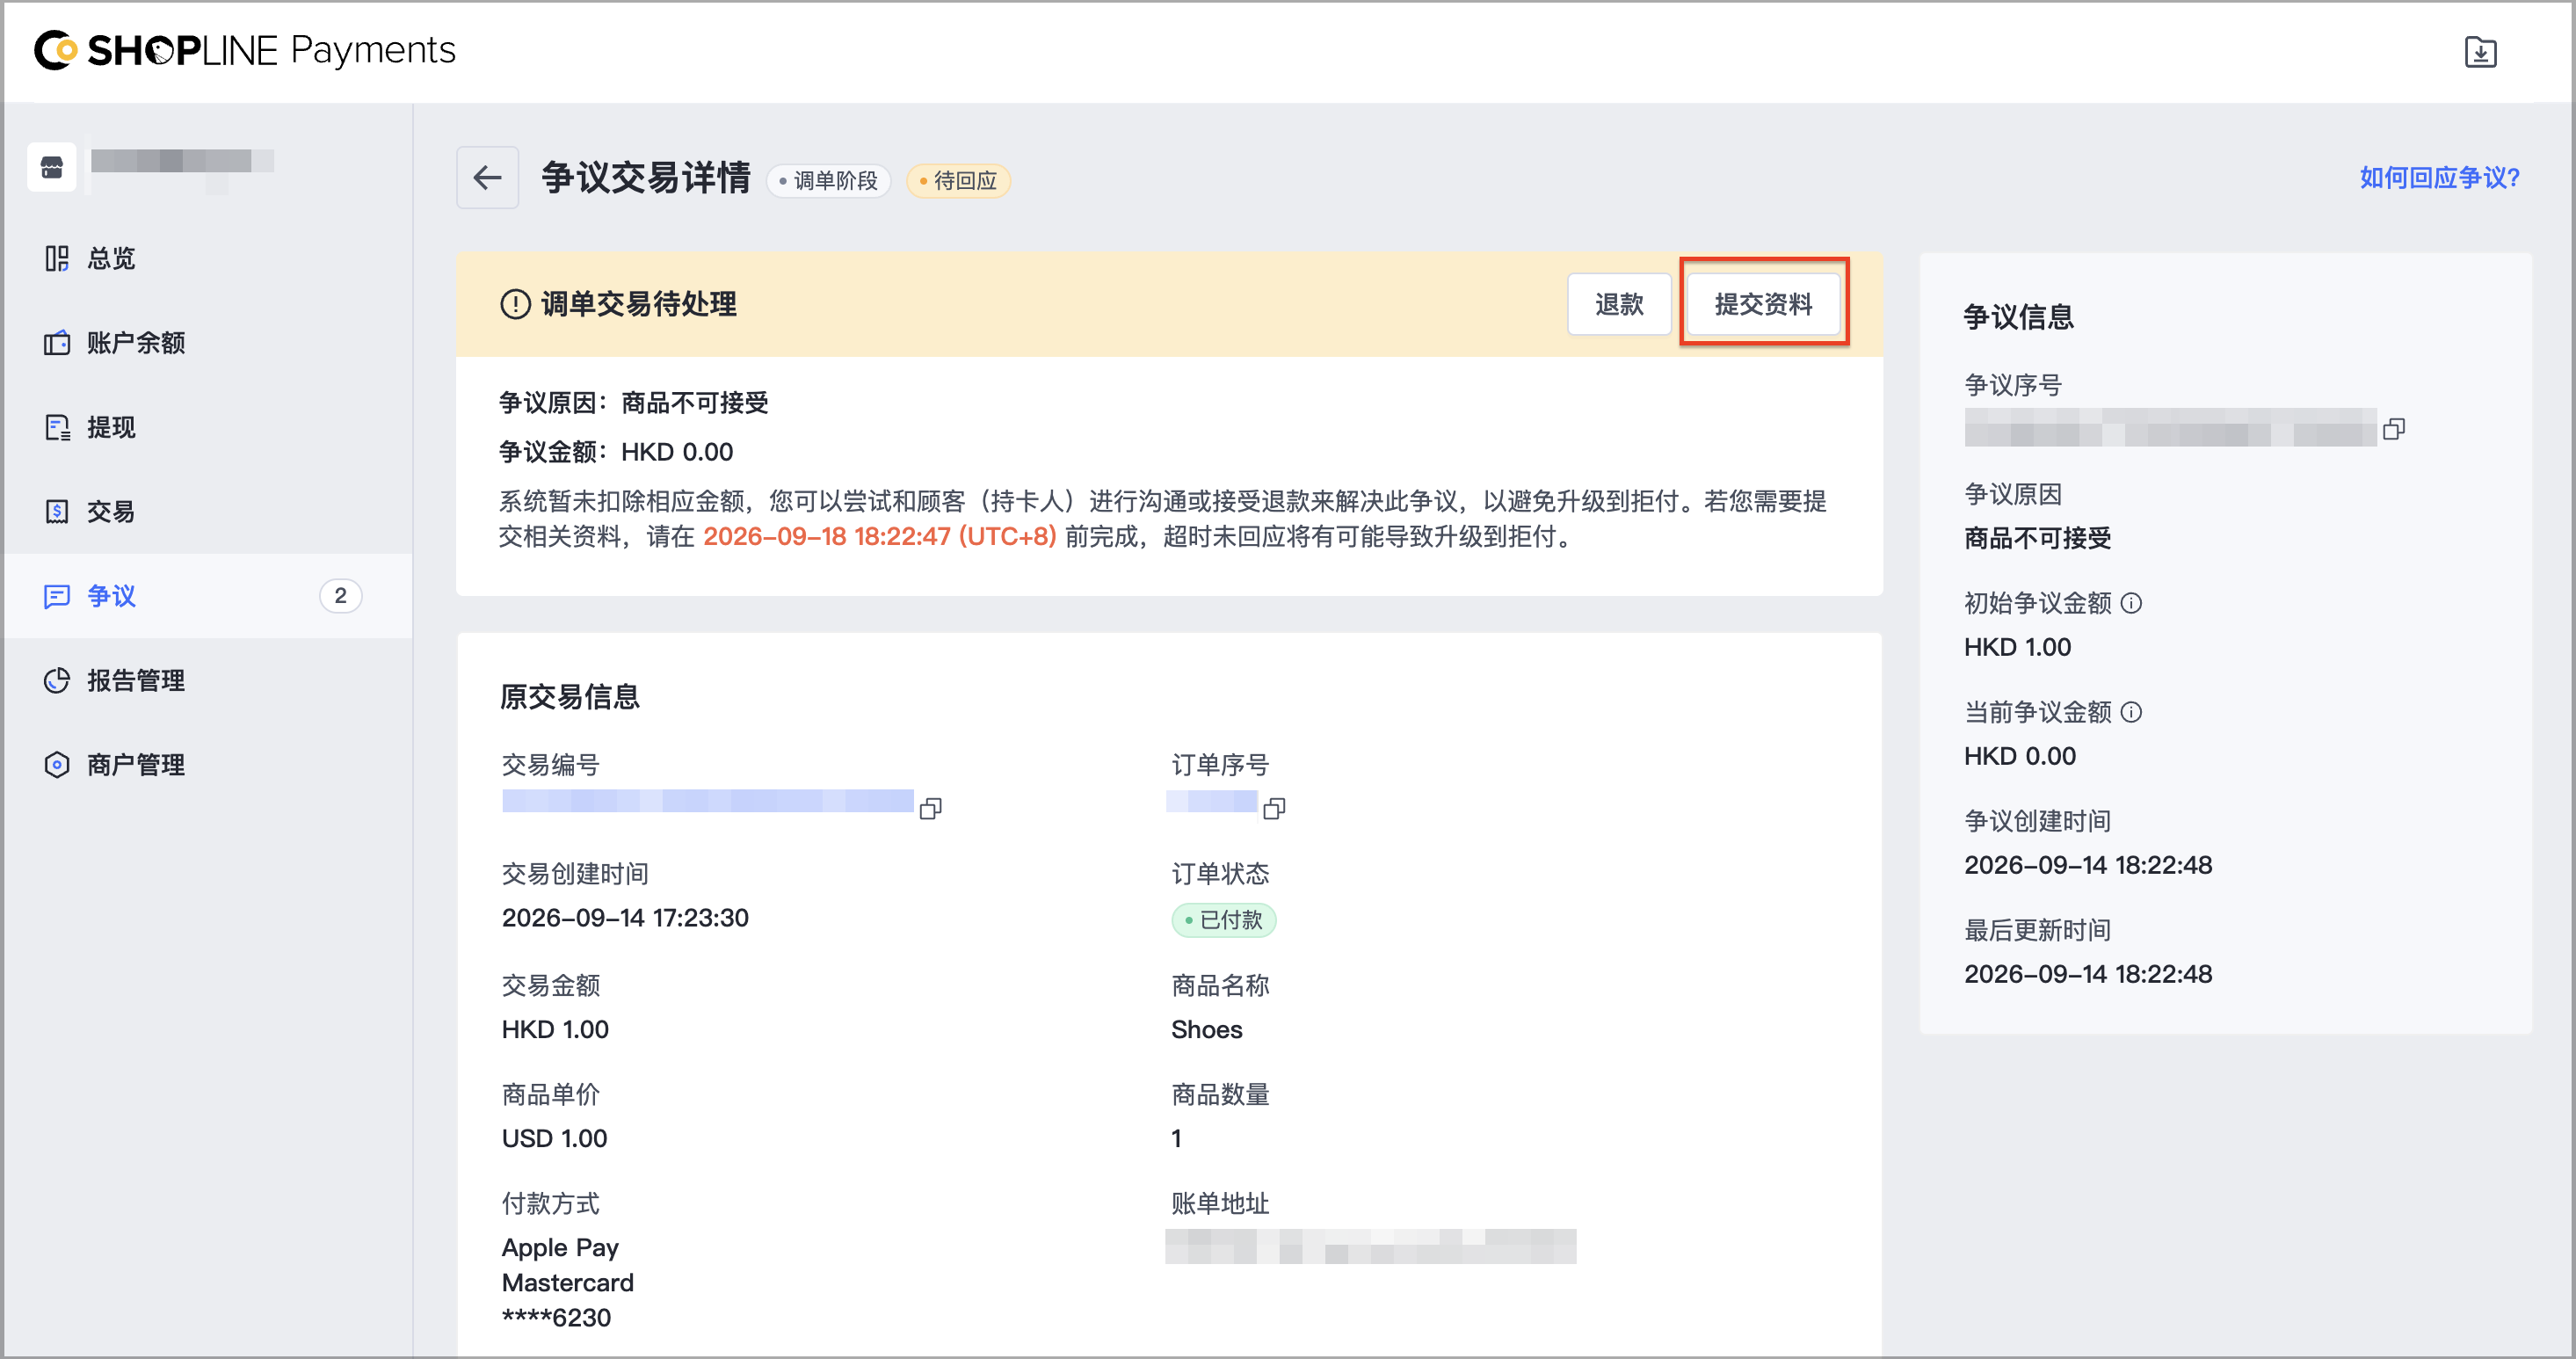
Task: Click 交易金额 value HKD 1.00
Action: tap(555, 1029)
